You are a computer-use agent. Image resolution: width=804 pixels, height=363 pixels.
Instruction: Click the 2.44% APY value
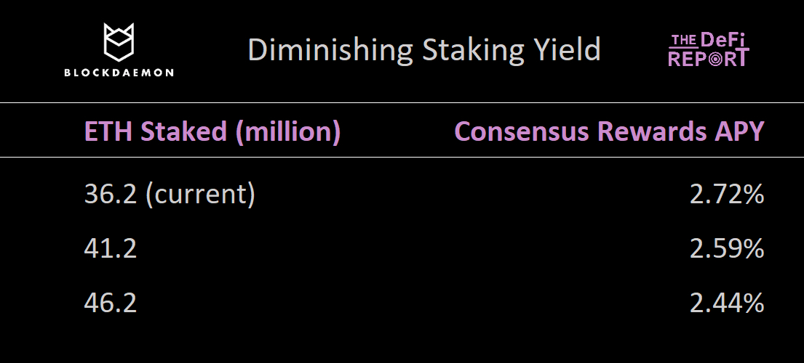(x=726, y=303)
